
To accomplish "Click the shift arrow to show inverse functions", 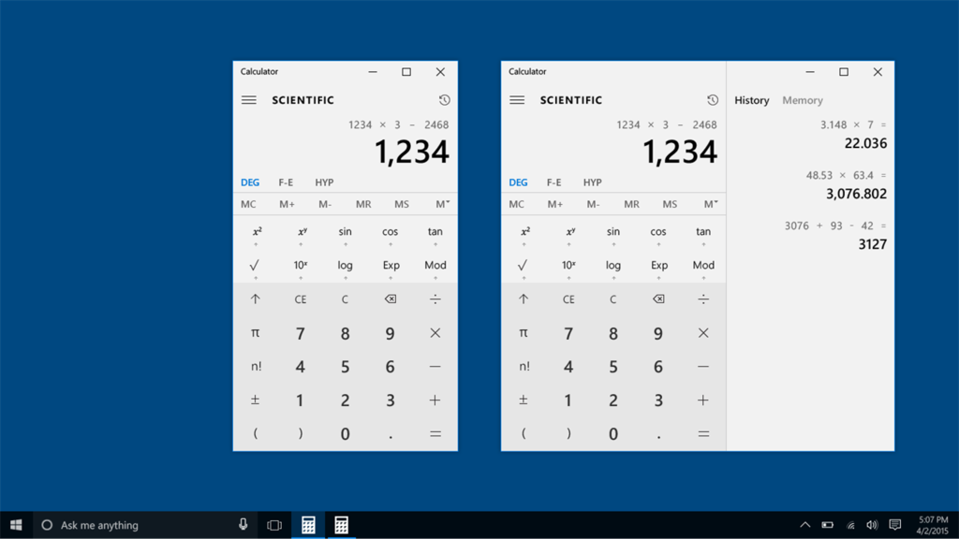I will click(256, 299).
